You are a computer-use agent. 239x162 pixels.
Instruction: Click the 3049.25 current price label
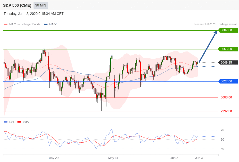[x=228, y=62]
